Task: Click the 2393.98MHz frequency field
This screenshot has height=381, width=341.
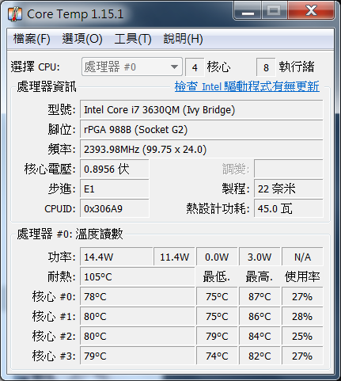Action: [x=202, y=149]
